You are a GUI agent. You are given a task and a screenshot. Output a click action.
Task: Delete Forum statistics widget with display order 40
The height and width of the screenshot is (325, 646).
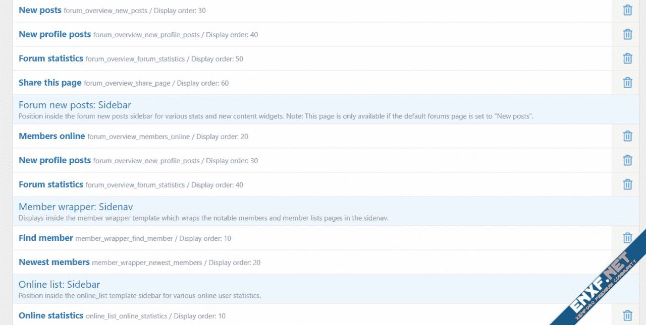pos(627,184)
